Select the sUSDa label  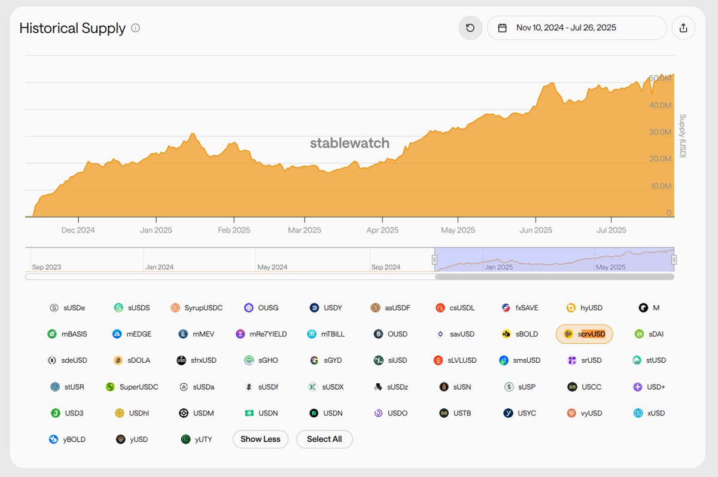pyautogui.click(x=203, y=387)
